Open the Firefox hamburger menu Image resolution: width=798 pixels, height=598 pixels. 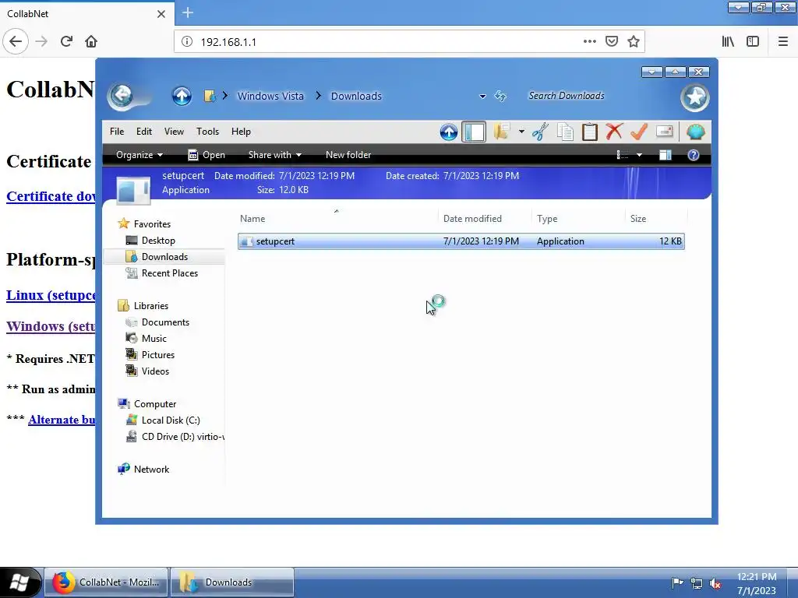782,41
